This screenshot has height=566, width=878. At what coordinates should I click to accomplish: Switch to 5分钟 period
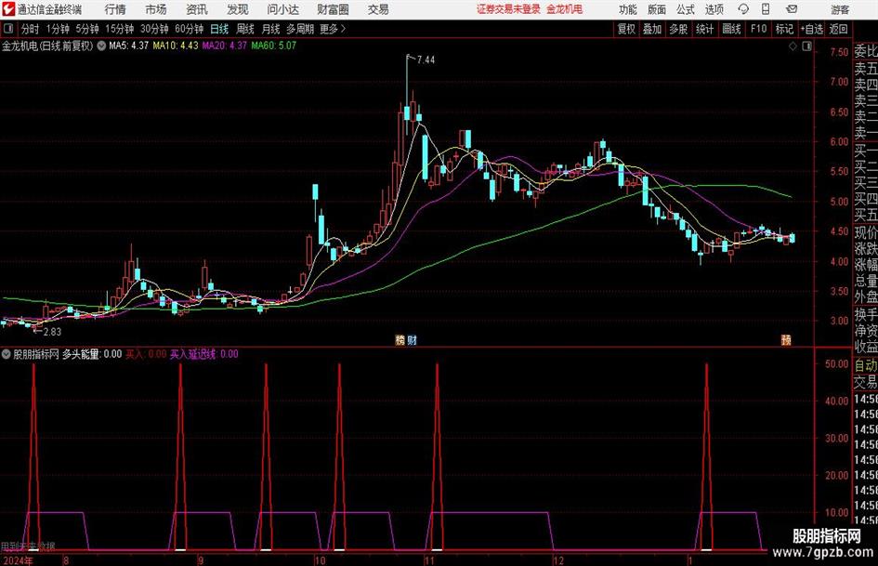[x=87, y=29]
